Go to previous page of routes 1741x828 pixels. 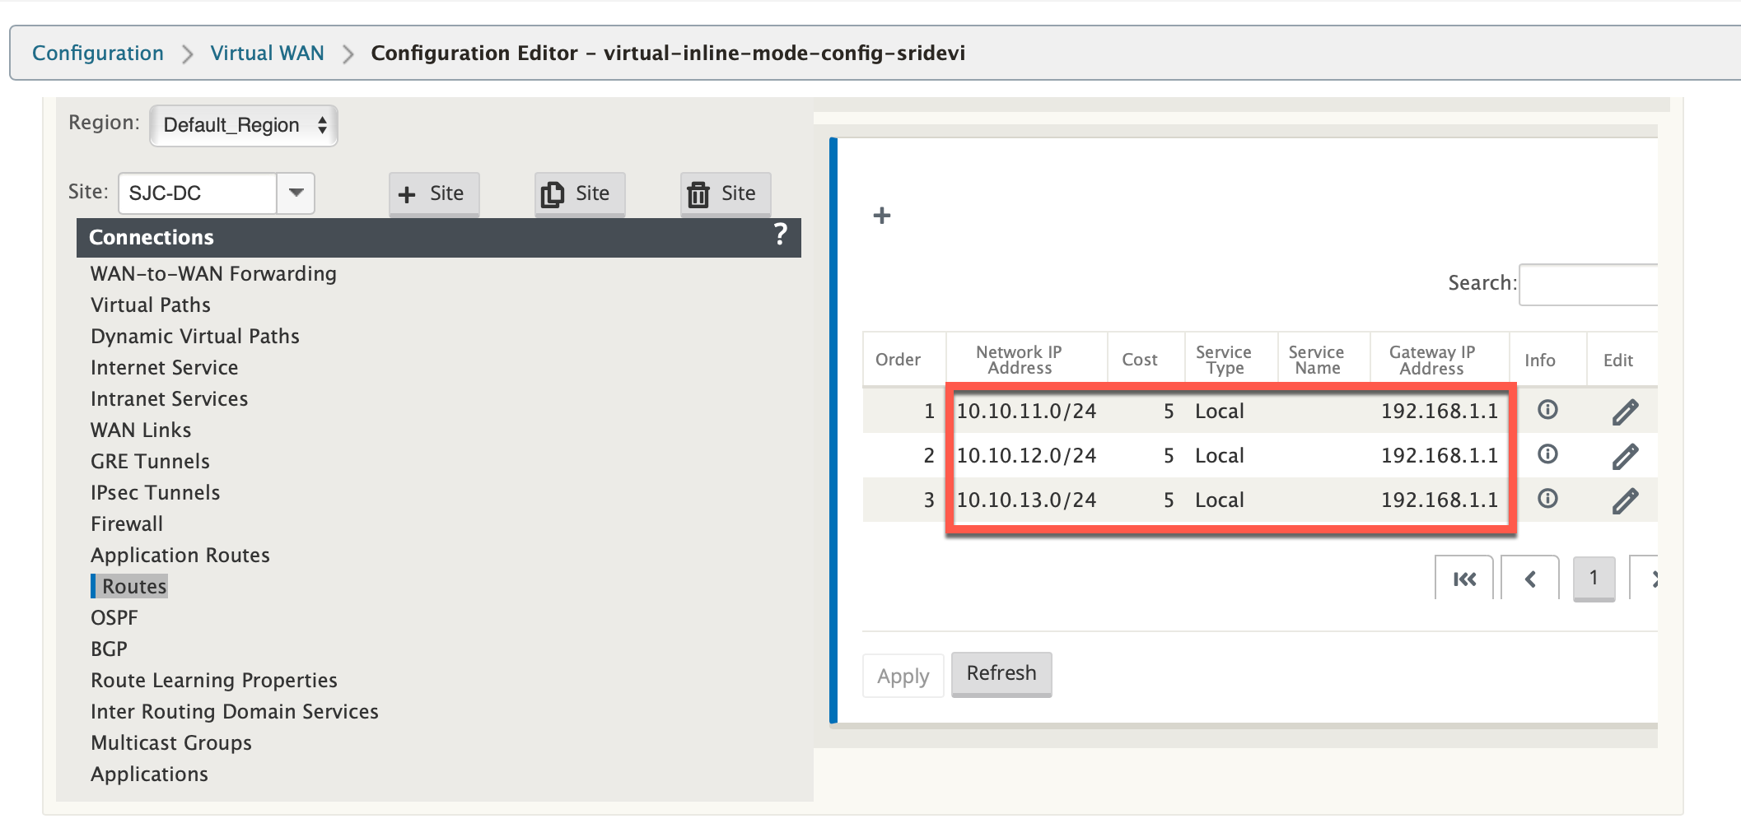pyautogui.click(x=1530, y=579)
